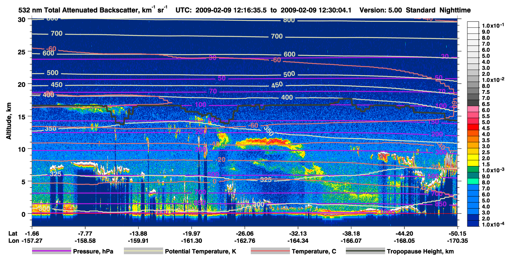
Task: Click the latitude value -13.88
Action: click(138, 233)
